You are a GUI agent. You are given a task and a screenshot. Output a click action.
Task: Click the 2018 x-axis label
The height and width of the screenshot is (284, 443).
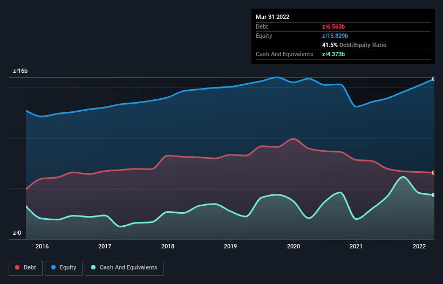point(168,246)
